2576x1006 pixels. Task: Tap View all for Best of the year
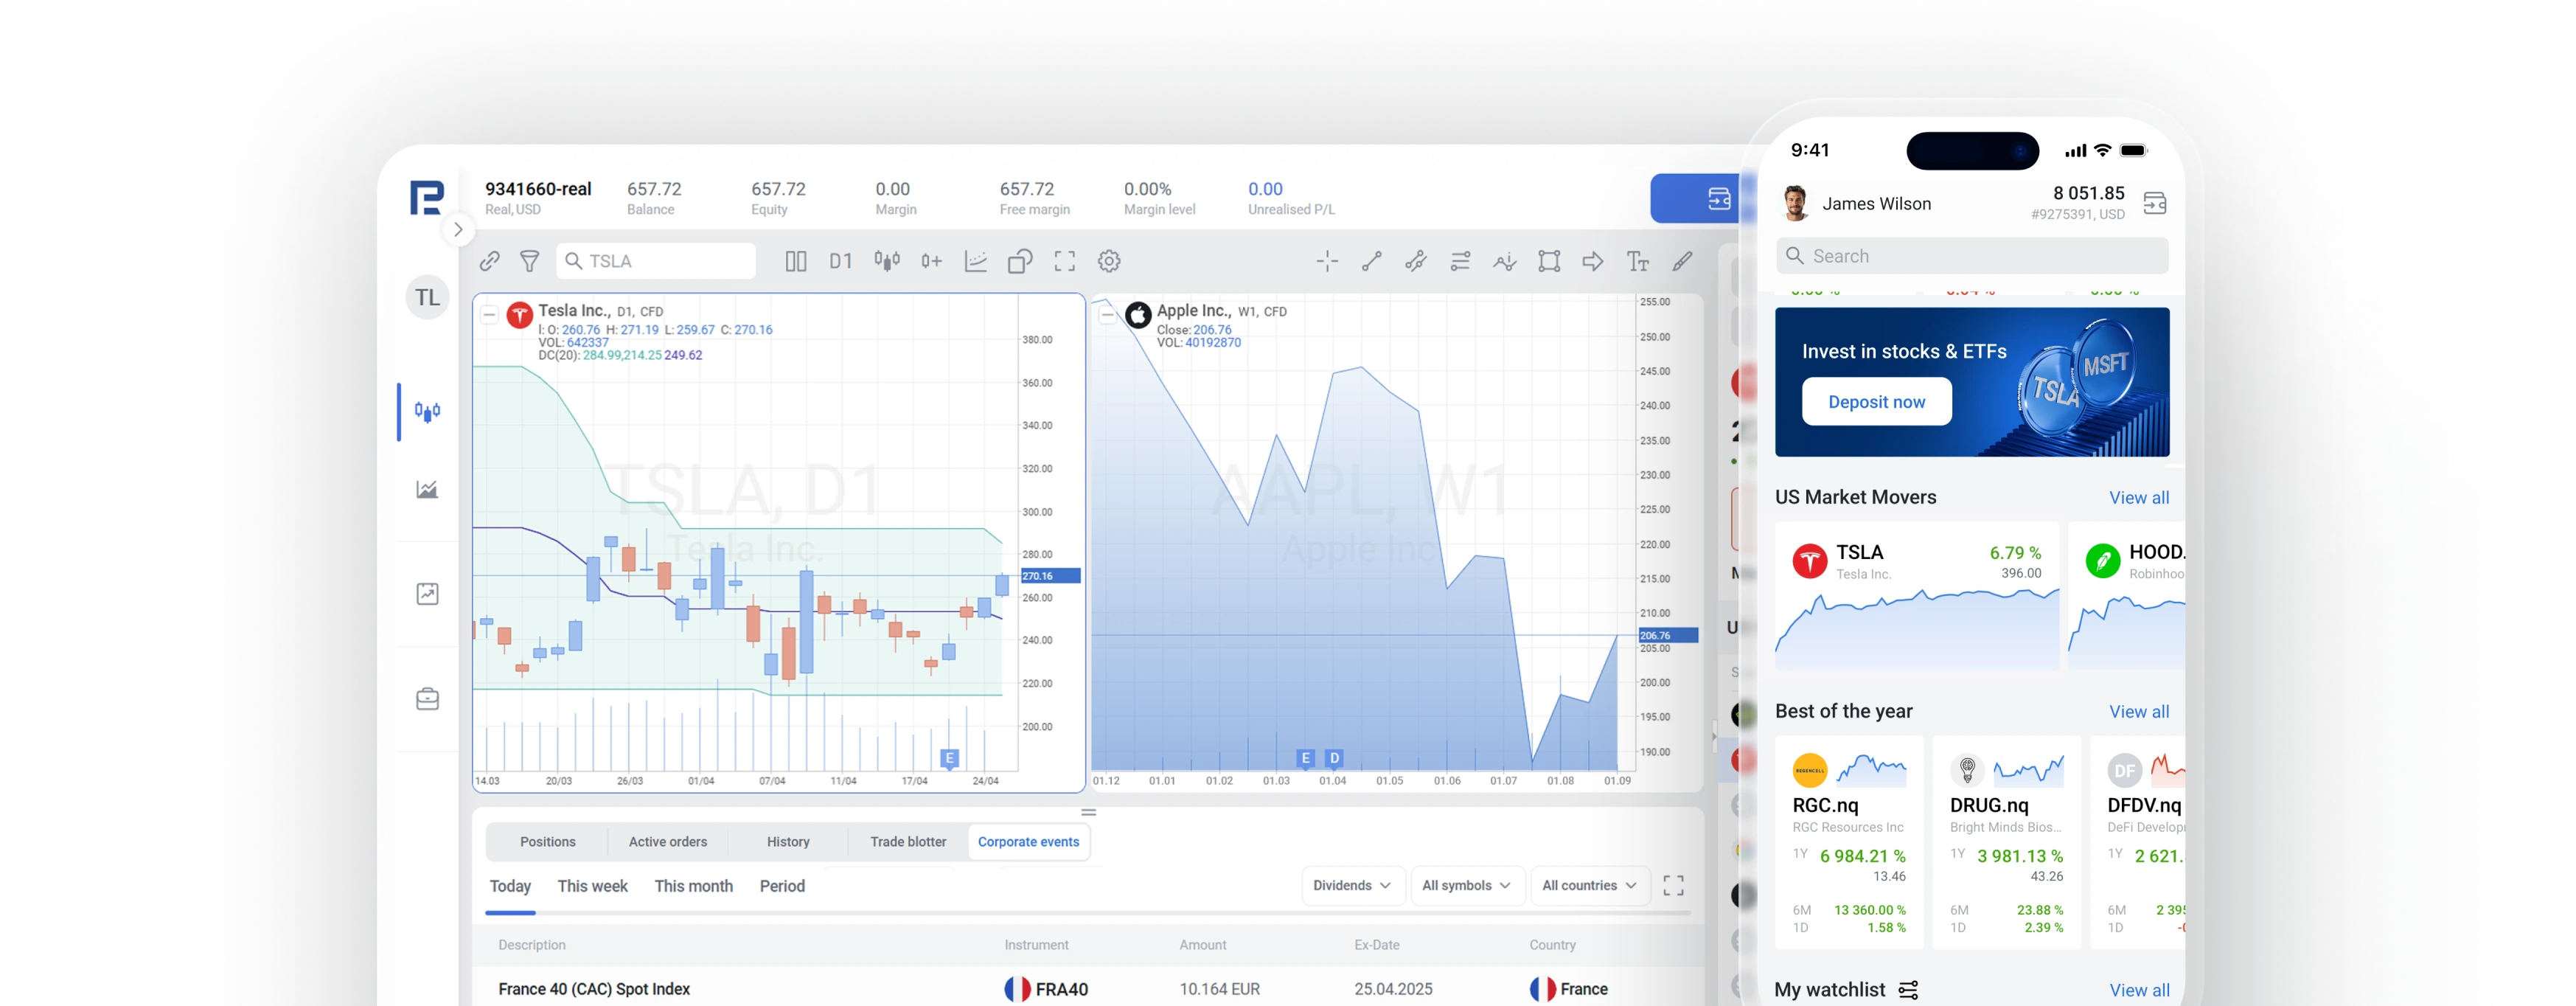(x=2139, y=712)
